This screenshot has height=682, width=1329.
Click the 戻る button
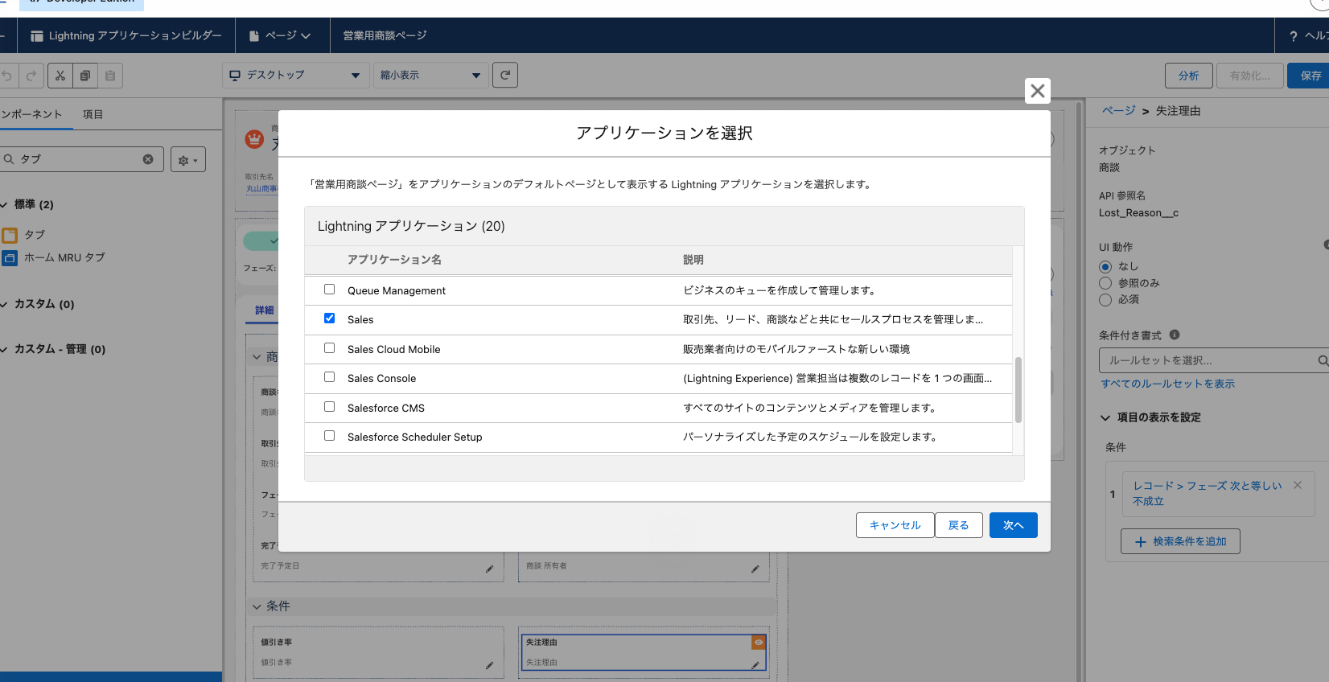[x=959, y=525]
